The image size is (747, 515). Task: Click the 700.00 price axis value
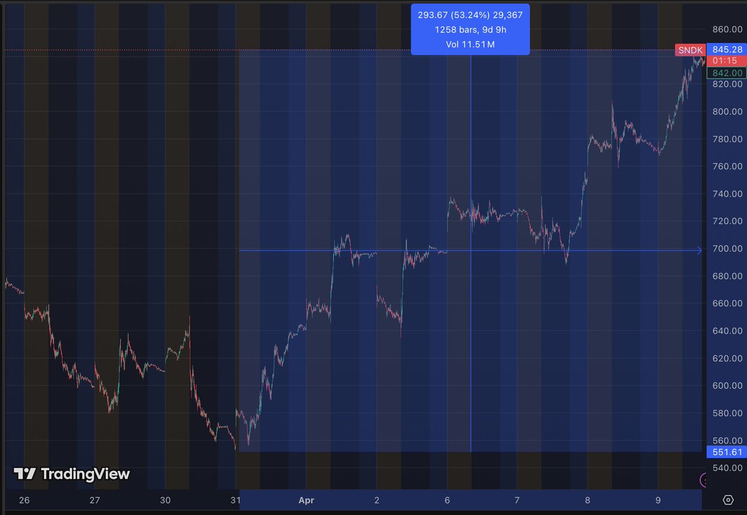pyautogui.click(x=726, y=248)
